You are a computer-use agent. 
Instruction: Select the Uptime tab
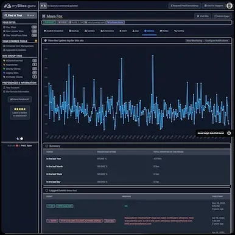(149, 31)
